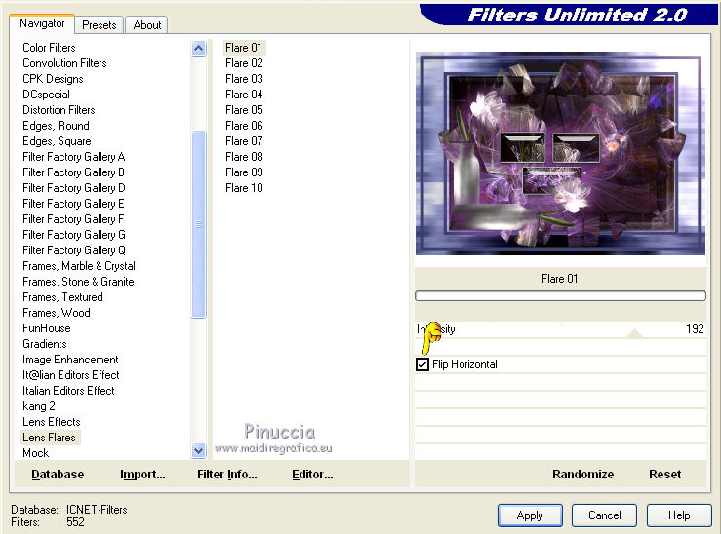The height and width of the screenshot is (534, 721).
Task: Click the category list scroll-up arrow
Action: point(199,48)
